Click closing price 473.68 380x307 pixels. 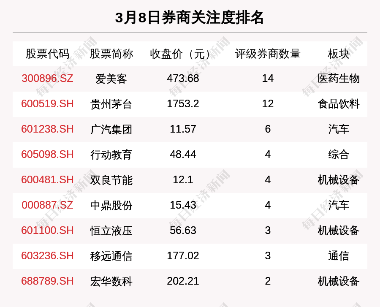[x=183, y=78]
